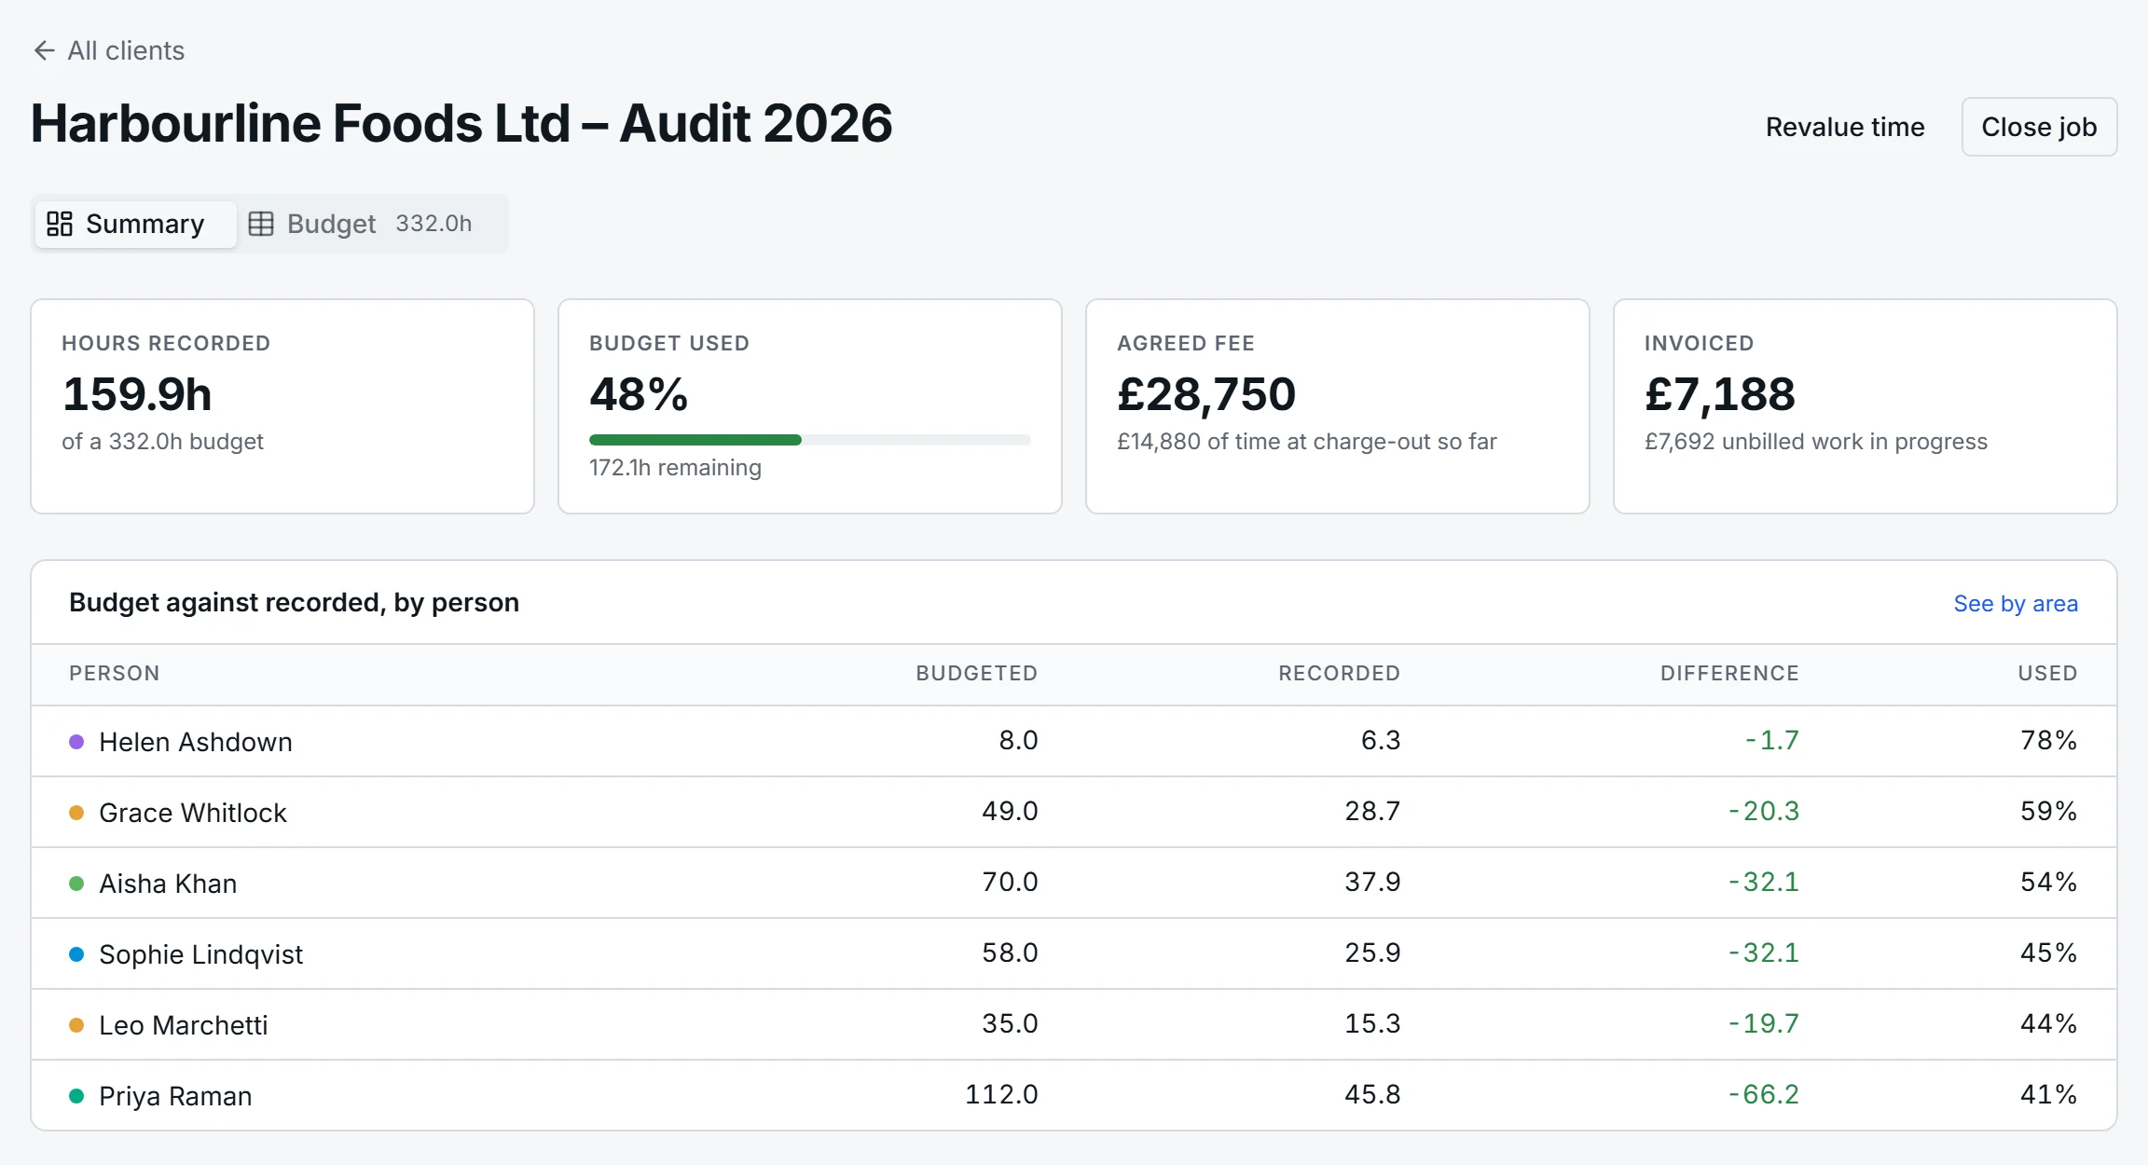Click Aisha Khan's 70.0 budgeted value
This screenshot has width=2148, height=1165.
(1010, 882)
